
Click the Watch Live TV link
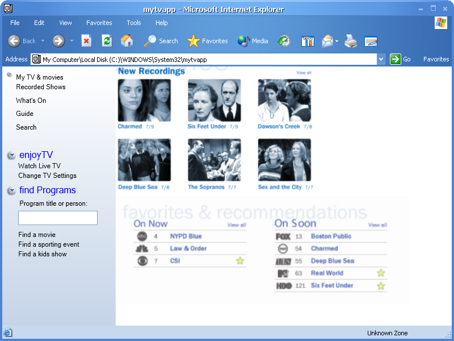click(x=39, y=166)
